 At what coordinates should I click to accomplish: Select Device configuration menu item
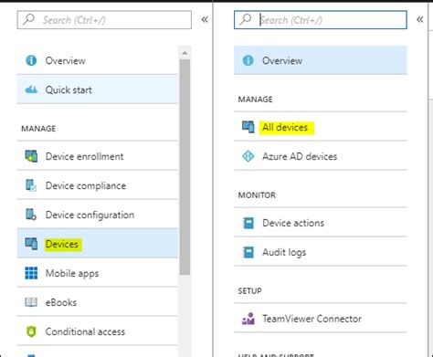point(98,215)
